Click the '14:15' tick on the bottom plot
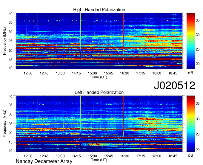Viewport: 203px width, 165px height. (76, 156)
